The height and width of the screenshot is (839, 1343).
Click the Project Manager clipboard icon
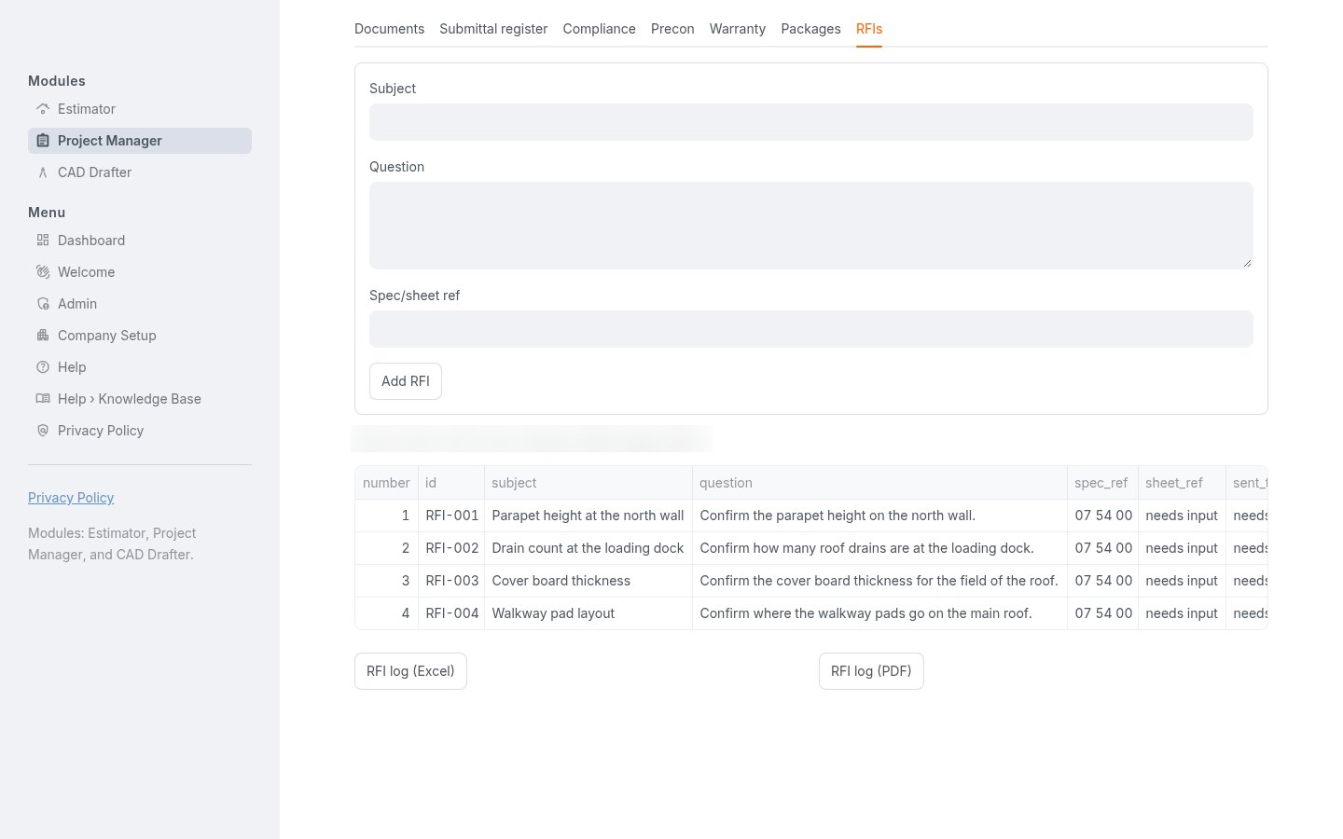click(x=43, y=141)
